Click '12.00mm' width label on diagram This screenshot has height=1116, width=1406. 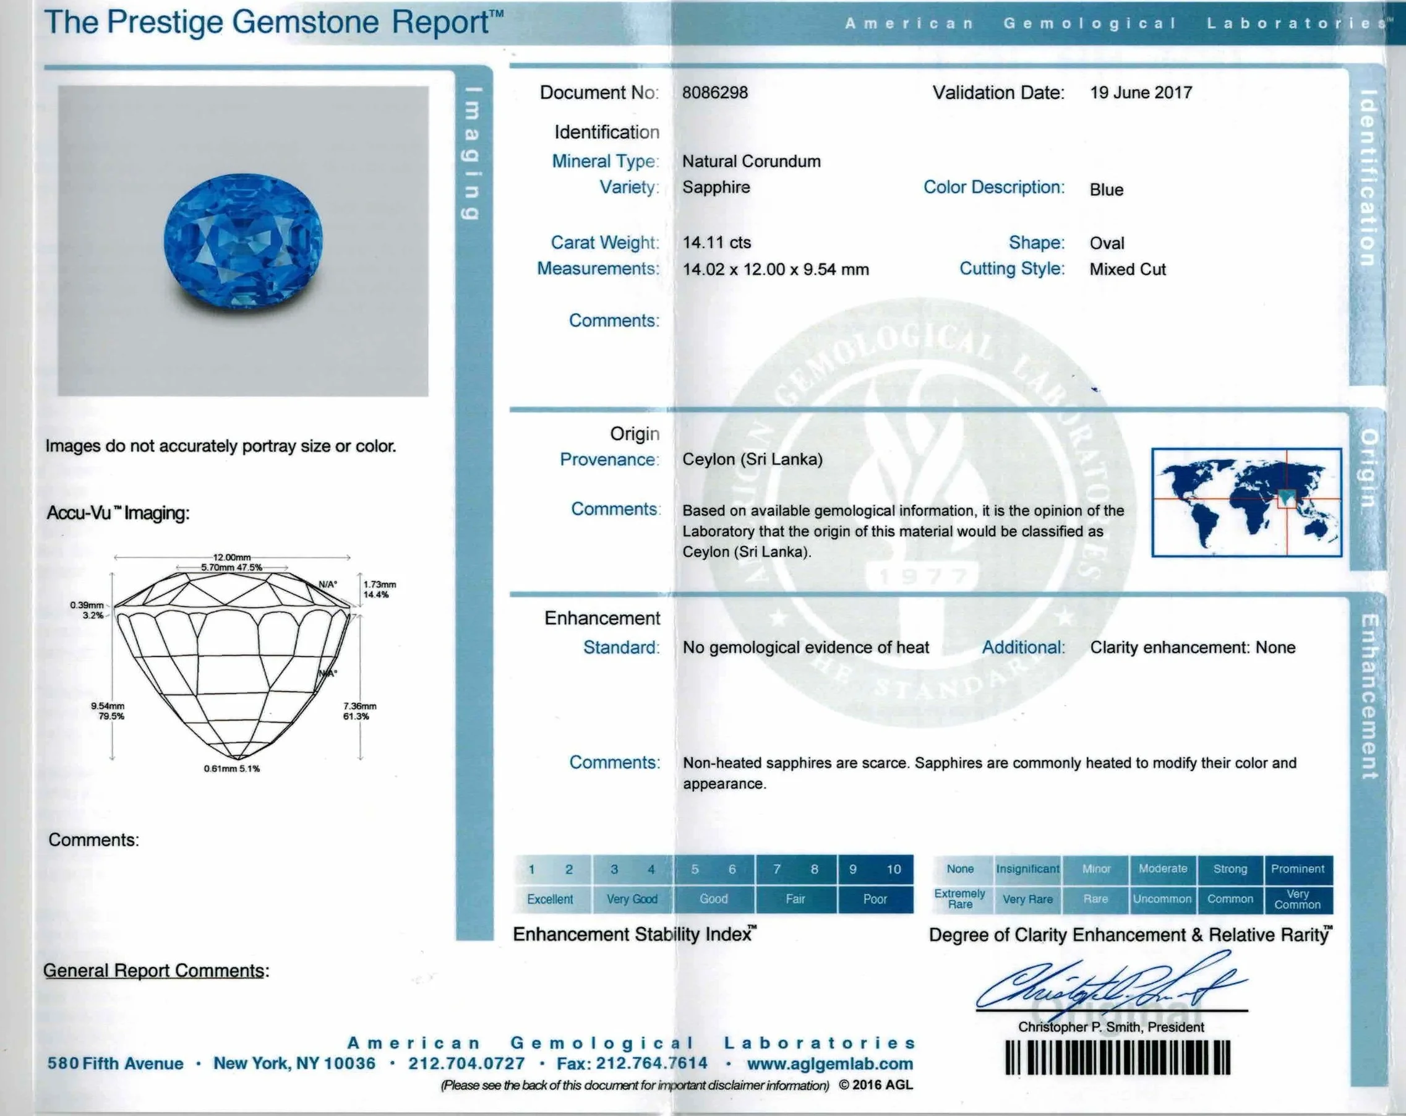point(231,557)
